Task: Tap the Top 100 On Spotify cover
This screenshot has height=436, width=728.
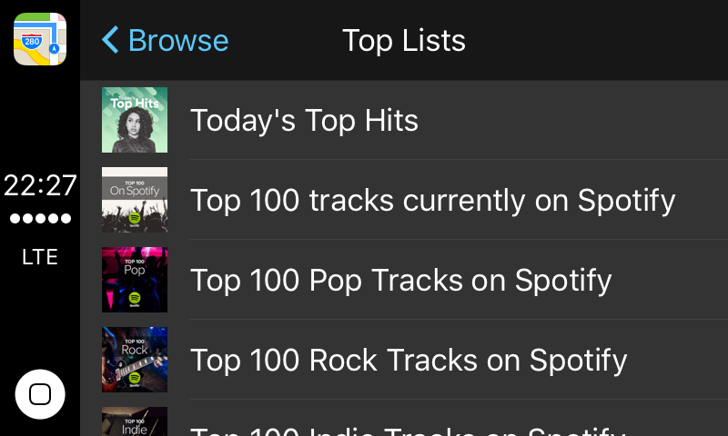Action: click(135, 200)
